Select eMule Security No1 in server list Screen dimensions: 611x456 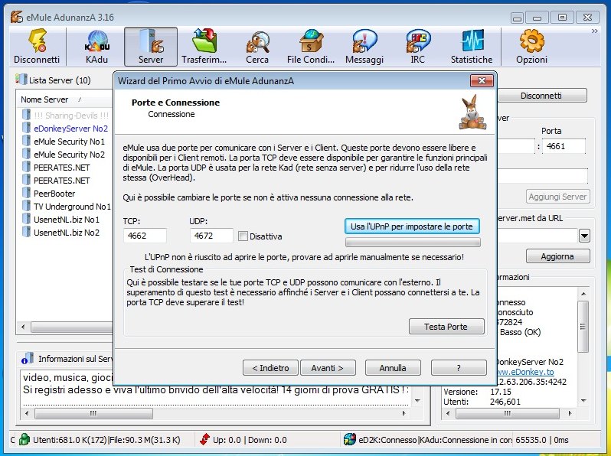70,142
